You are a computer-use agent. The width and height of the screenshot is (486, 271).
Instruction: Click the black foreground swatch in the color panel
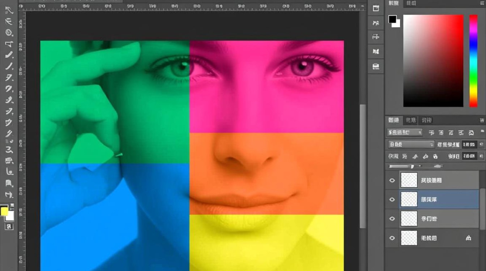click(x=392, y=19)
